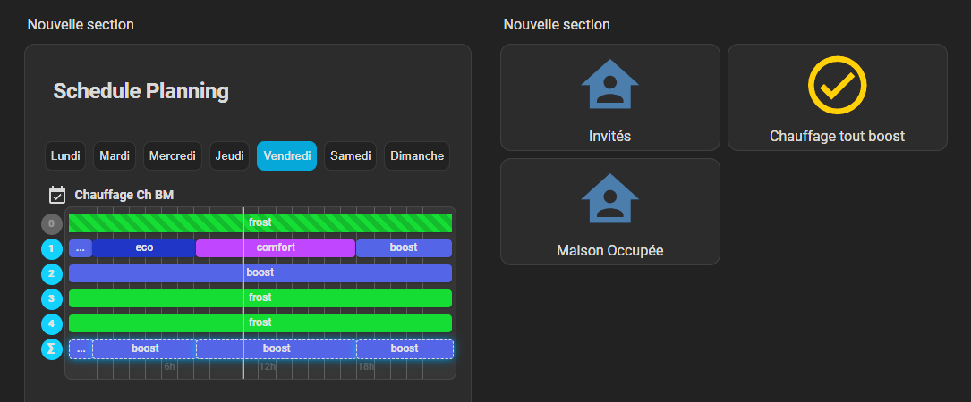
Task: Open the Mercredi day schedule
Action: click(x=172, y=156)
